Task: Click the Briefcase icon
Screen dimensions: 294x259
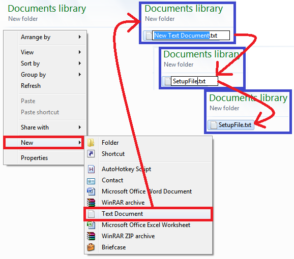Action: (x=91, y=247)
